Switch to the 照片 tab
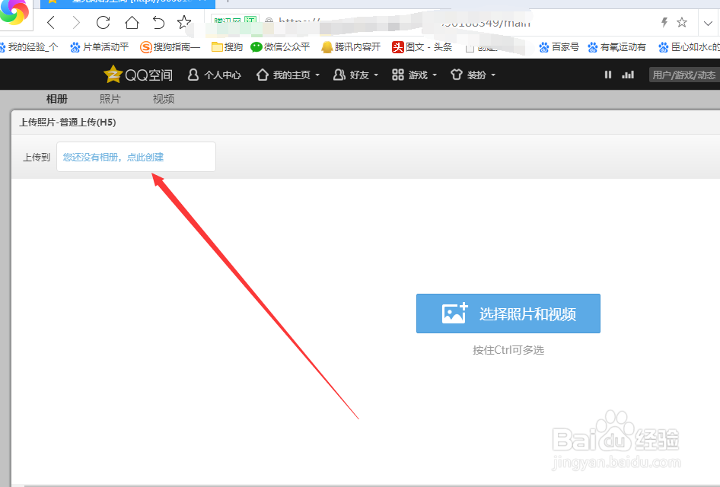The image size is (720, 487). coord(109,97)
